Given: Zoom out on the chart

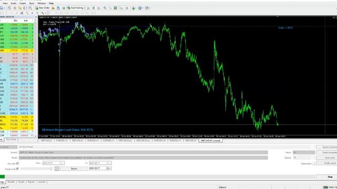Looking at the screenshot, I should click(110, 8).
